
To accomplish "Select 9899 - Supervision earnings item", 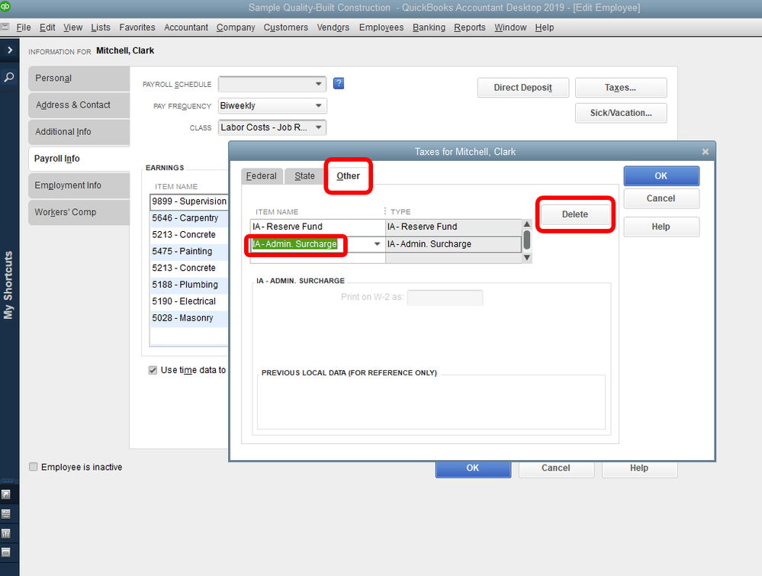I will pos(189,201).
